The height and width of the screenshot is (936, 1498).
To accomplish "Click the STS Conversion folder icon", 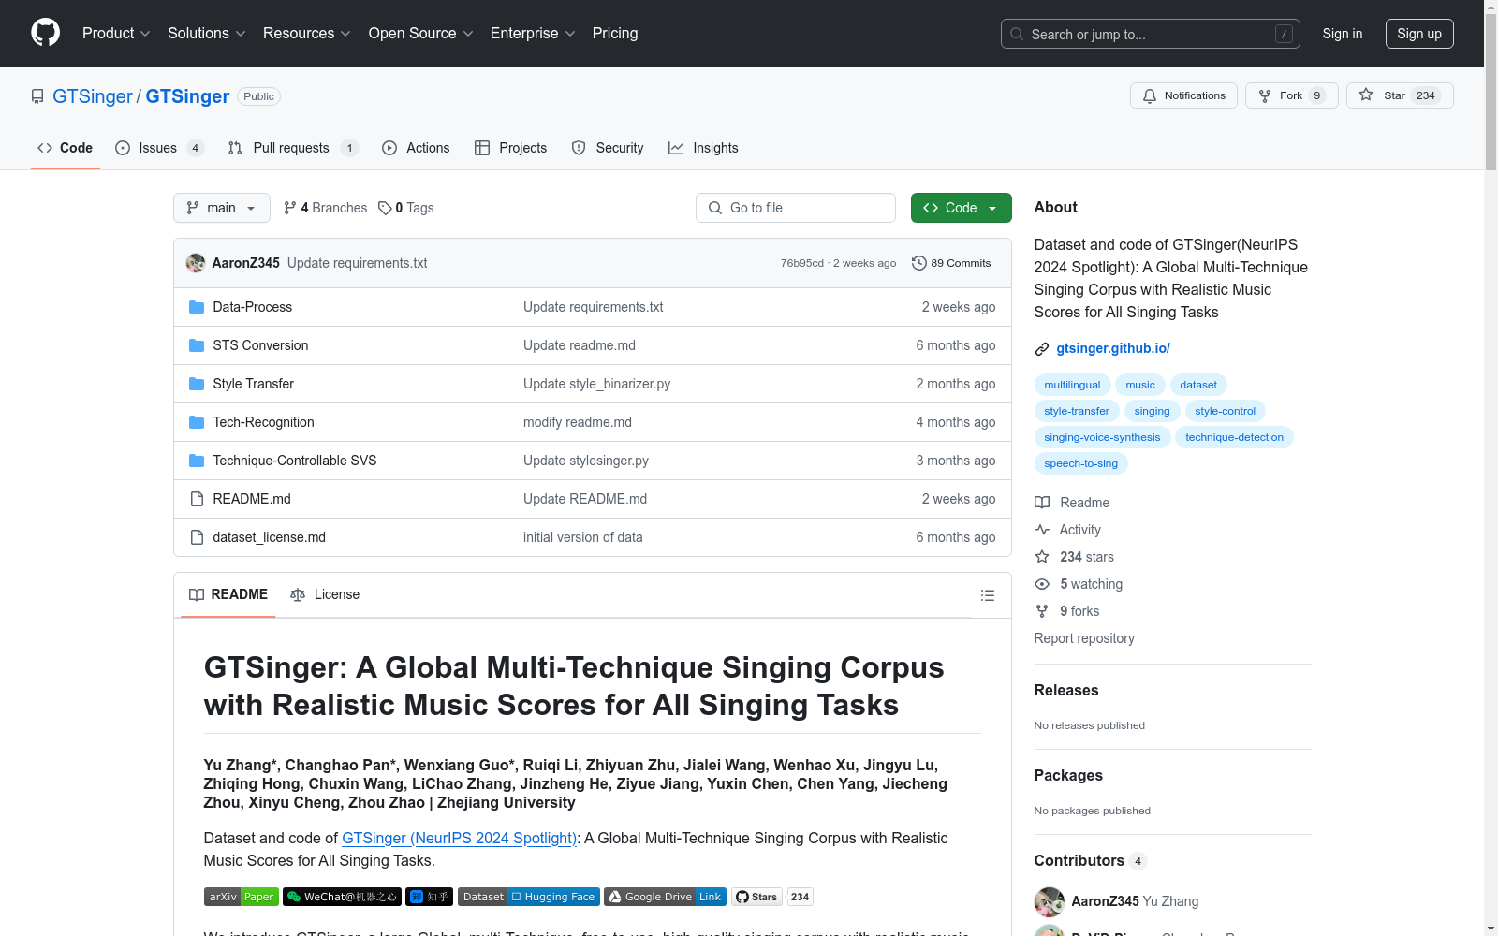I will point(197,345).
